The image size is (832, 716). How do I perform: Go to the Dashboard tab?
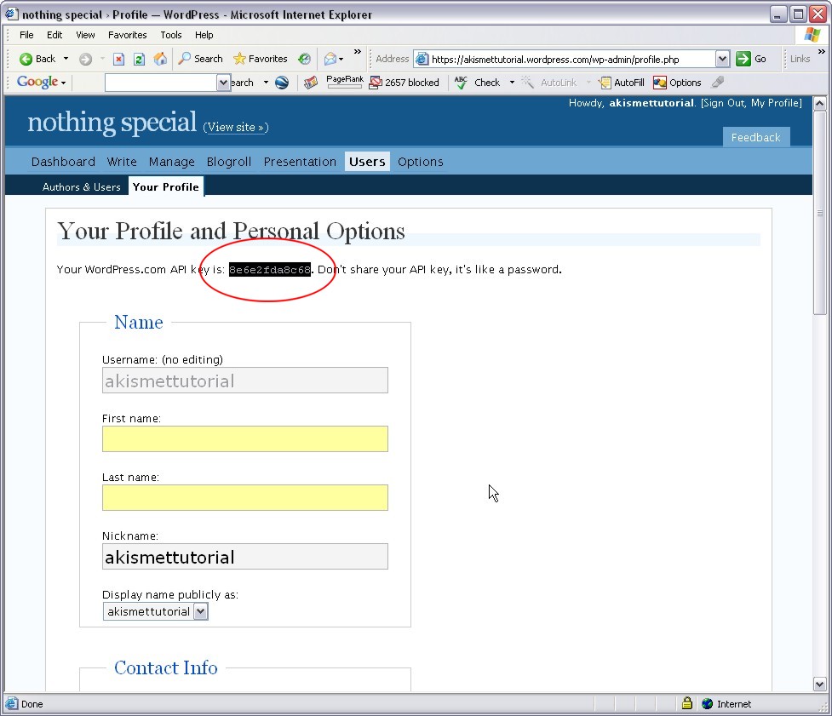tap(63, 162)
